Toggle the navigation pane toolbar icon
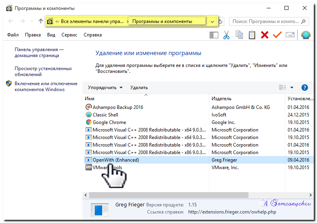317x223 pixels. 214,35
